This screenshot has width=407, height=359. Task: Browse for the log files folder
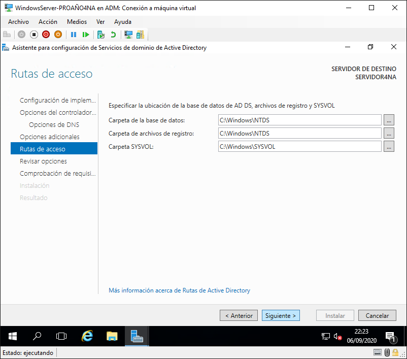[x=389, y=133]
